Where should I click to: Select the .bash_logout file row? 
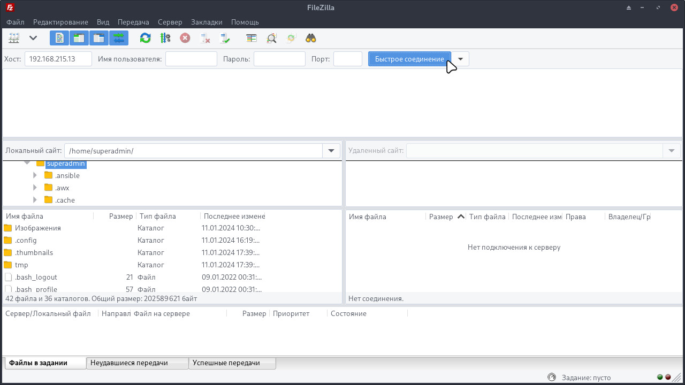(x=172, y=277)
